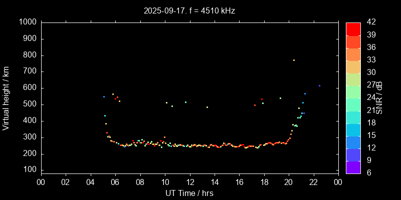Pick the light orange 30–33 dB colorbar segment
Screen dimensions: 401x200
(353, 66)
